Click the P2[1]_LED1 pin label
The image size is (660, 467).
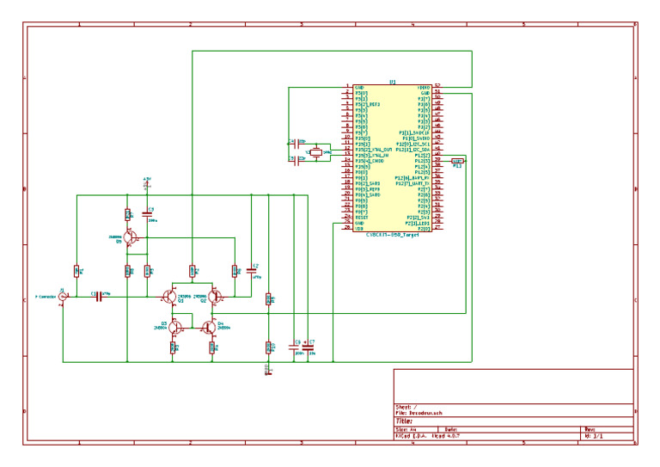(418, 224)
